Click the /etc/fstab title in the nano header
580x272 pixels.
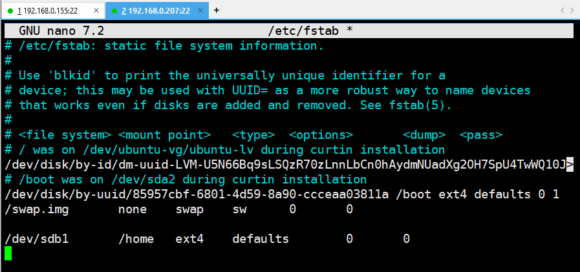(303, 30)
